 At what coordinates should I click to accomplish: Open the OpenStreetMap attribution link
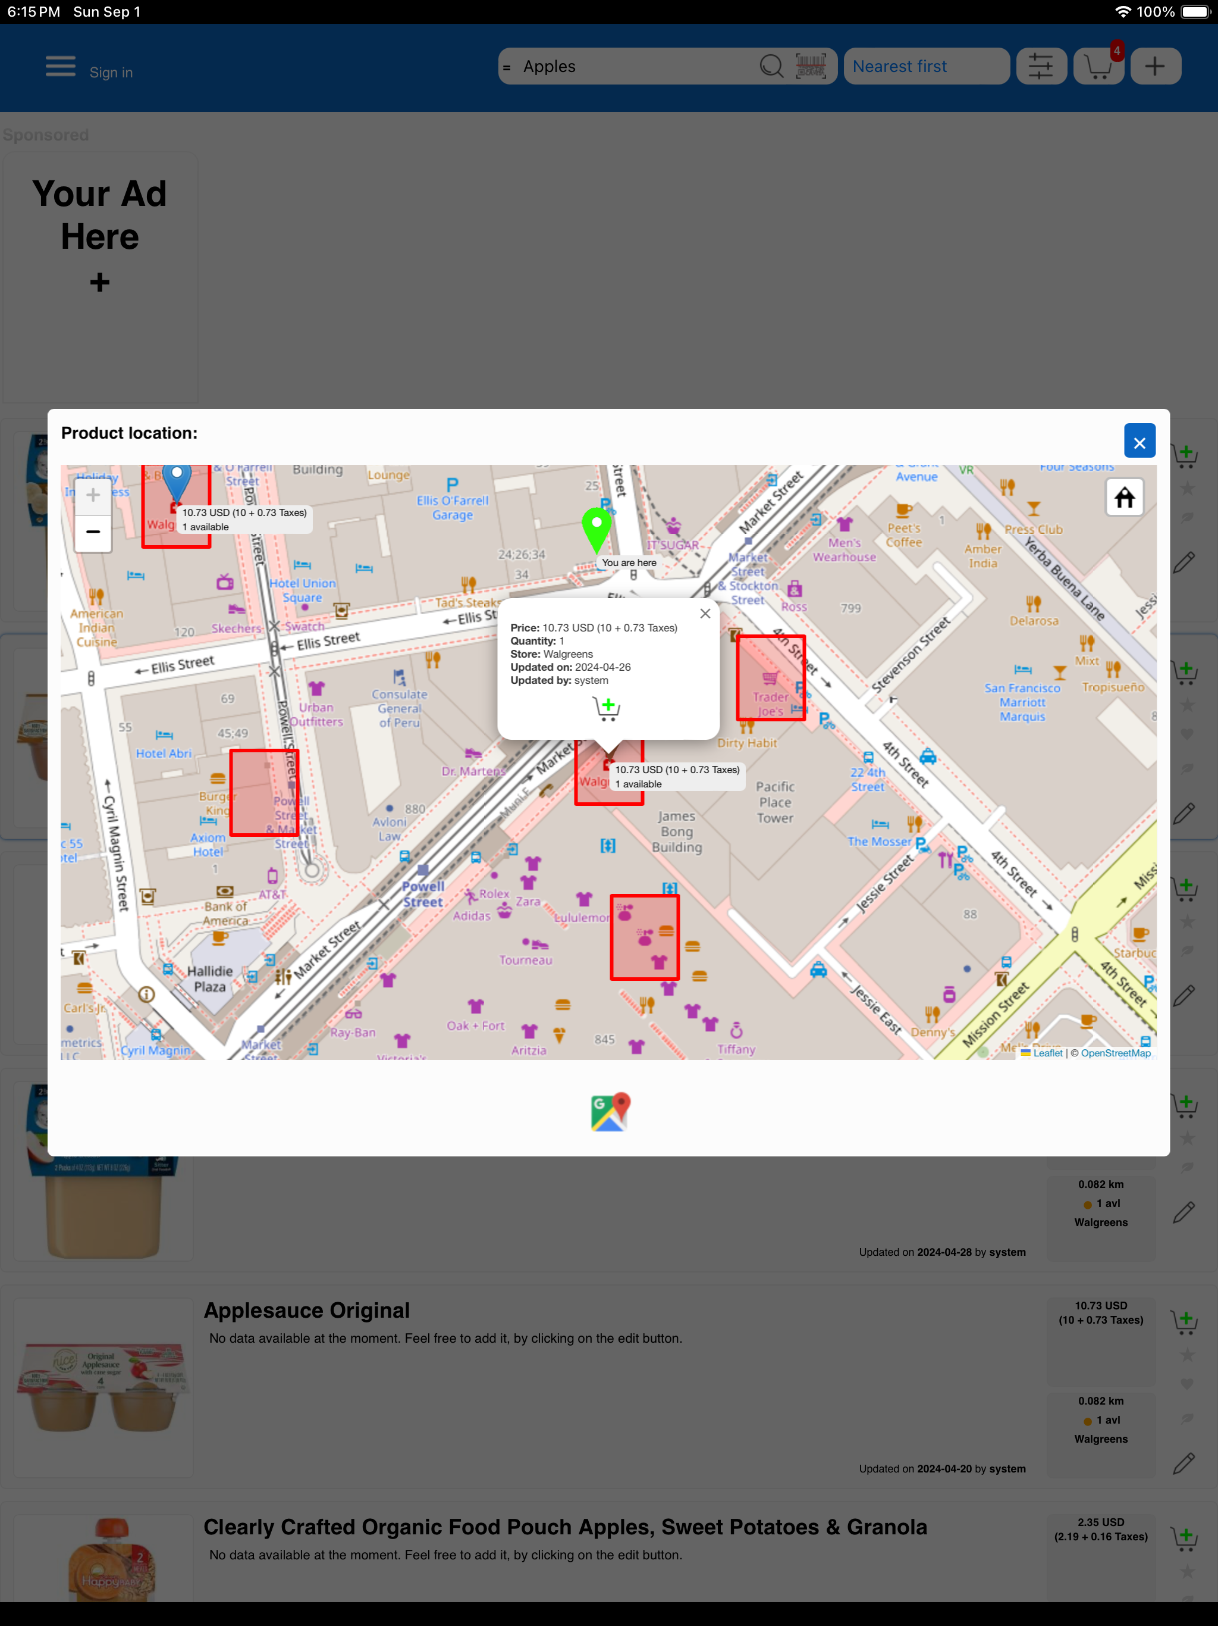click(1115, 1053)
